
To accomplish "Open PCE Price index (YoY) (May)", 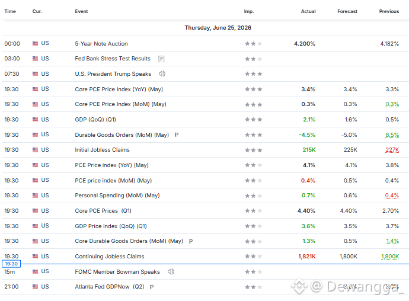I will pyautogui.click(x=111, y=165).
